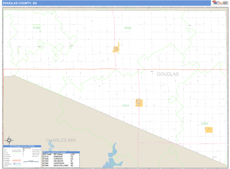Click the "57328" ZIP label on the map
The width and height of the screenshot is (230, 169).
point(128,28)
